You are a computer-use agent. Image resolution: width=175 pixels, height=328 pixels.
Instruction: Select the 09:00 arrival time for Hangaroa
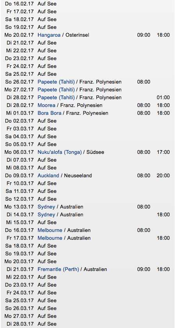tap(144, 35)
